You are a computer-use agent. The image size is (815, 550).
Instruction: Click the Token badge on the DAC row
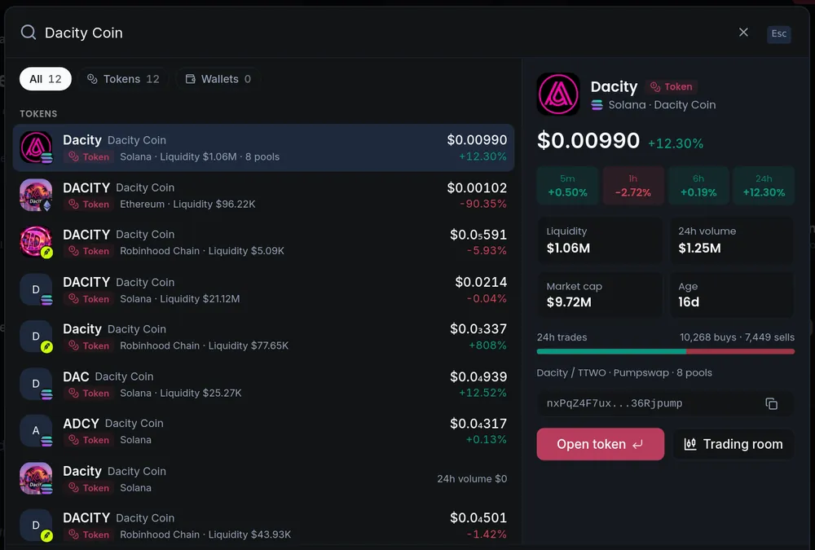89,394
